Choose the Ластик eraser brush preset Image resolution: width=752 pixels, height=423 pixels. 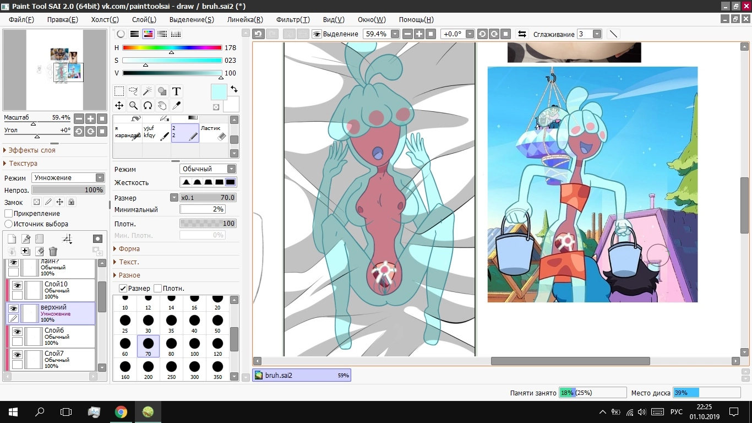click(214, 133)
